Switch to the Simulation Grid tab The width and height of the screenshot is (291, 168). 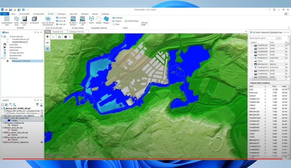point(57,32)
